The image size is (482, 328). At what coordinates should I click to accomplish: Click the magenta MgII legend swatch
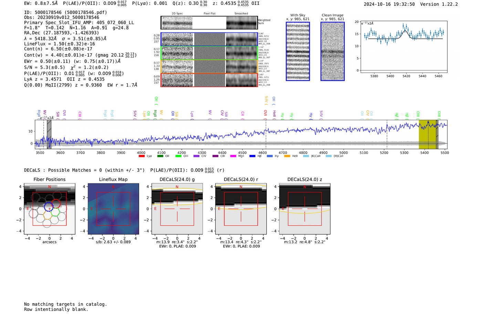pyautogui.click(x=233, y=156)
